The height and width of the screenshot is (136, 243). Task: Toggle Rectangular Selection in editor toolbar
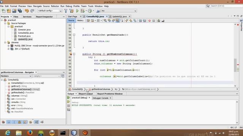(x=121, y=21)
